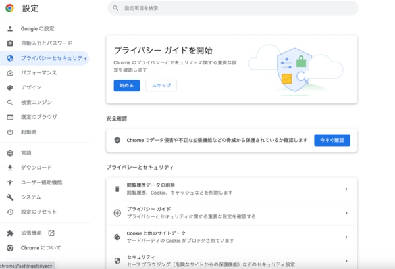This screenshot has width=395, height=269.
Task: Expand arrow on プライバシー ガイド row
Action: 346,213
